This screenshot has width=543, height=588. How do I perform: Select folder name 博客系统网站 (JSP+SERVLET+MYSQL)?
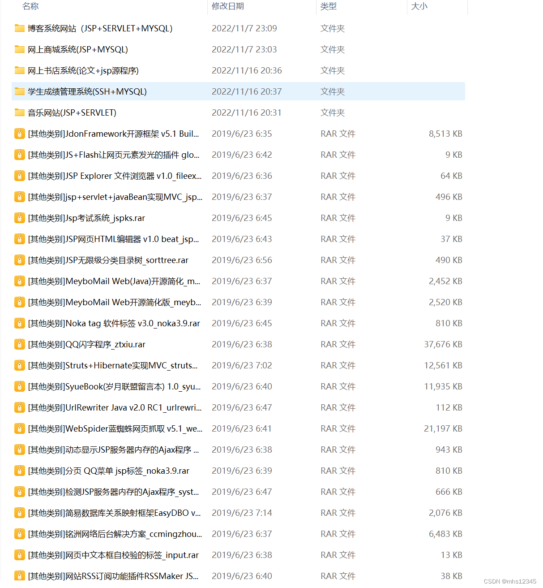click(100, 28)
